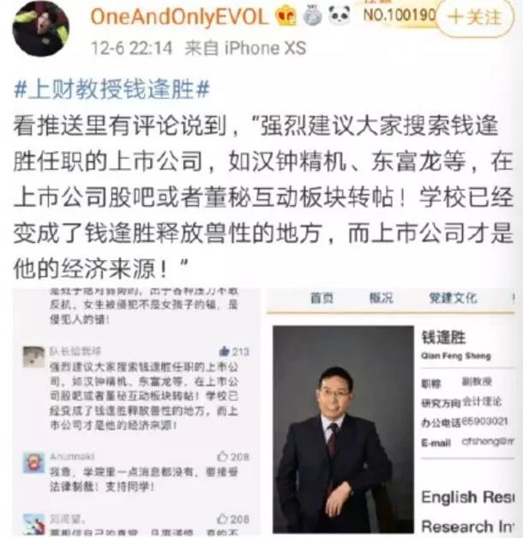Open Anunnaki's commenter avatar
This screenshot has width=523, height=538.
[33, 462]
